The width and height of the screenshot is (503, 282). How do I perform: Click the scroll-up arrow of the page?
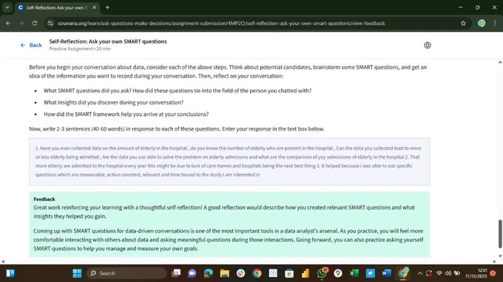point(500,62)
